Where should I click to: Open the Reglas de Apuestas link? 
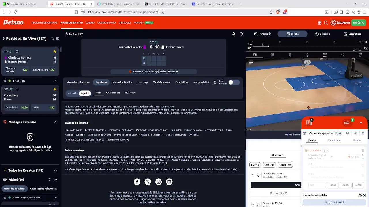click(x=95, y=130)
